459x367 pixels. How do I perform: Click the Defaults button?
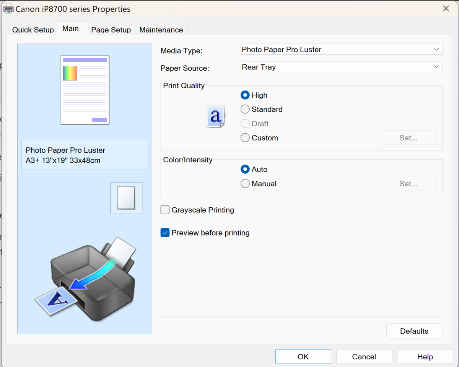(414, 331)
